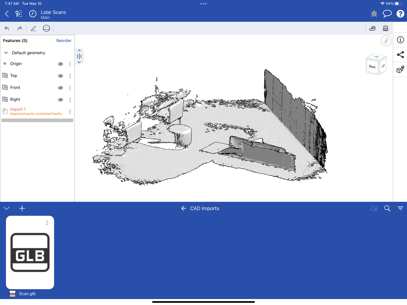
Task: Hide the Front plane
Action: click(60, 88)
